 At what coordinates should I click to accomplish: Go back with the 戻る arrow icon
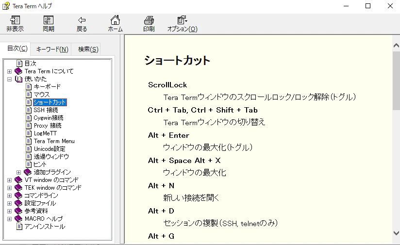(82, 20)
